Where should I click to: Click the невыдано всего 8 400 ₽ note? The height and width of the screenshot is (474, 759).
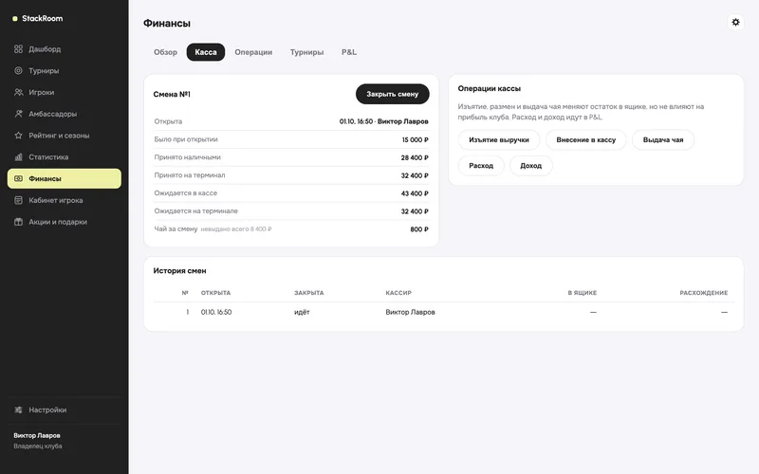[236, 229]
